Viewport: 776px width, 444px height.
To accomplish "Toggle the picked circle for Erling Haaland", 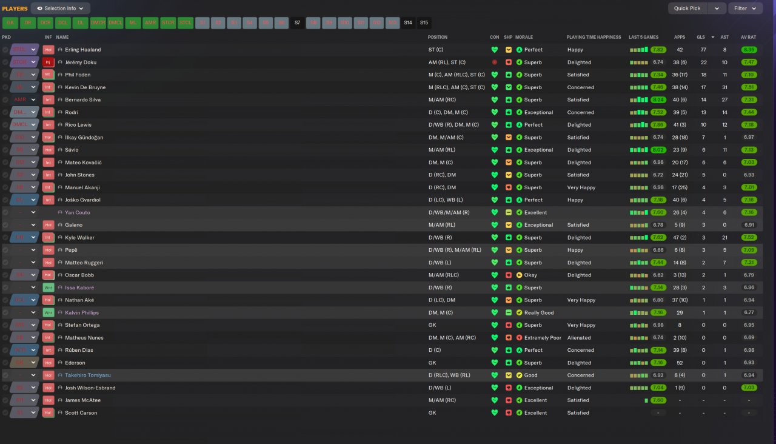I will (5, 50).
